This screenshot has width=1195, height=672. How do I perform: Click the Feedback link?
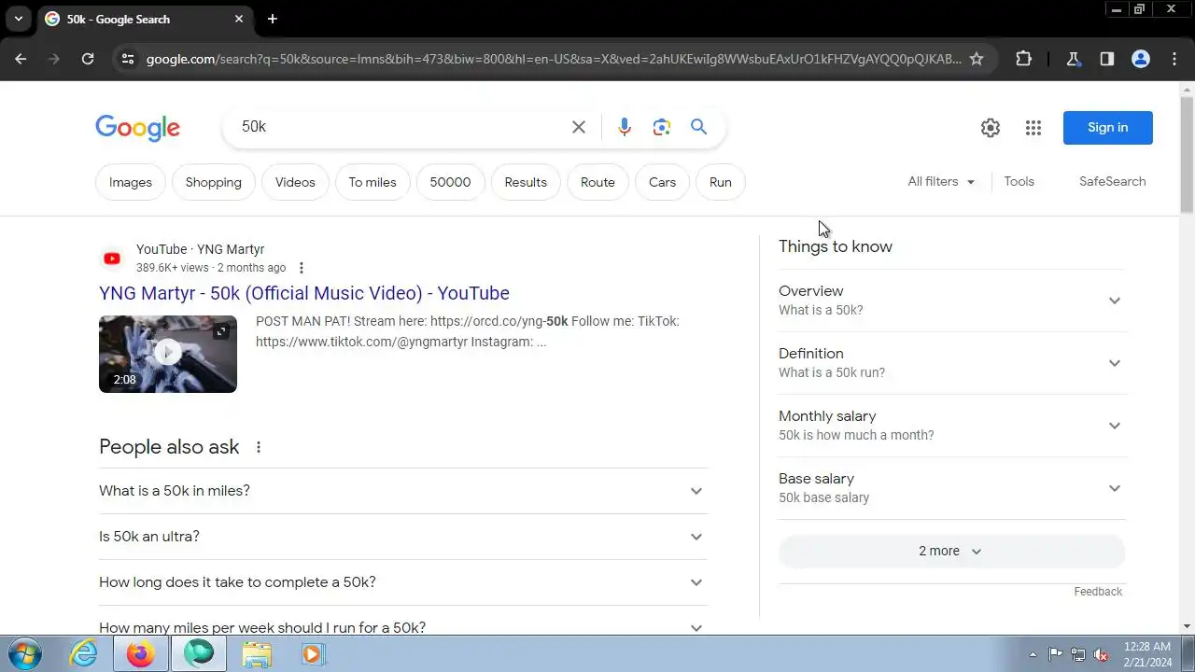1098,592
